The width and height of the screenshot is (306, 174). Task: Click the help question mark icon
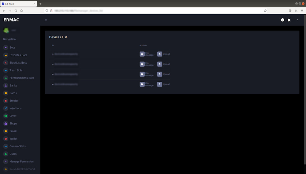[x=282, y=20]
